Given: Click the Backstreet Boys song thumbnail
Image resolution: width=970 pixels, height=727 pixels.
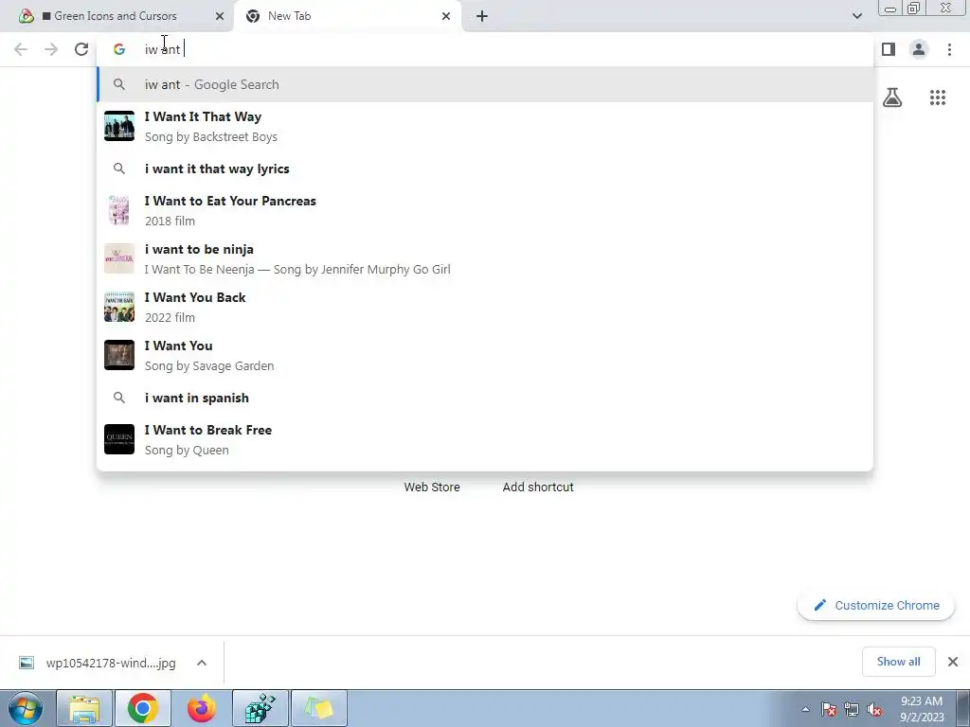Looking at the screenshot, I should pos(119,126).
